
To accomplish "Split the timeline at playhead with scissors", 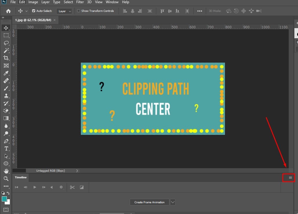I will pyautogui.click(x=72, y=187).
